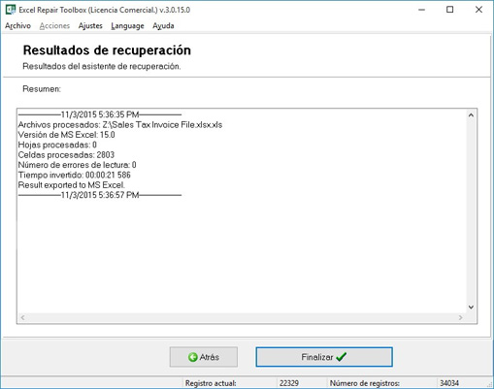Click the Excel Repair Toolbox title icon
The height and width of the screenshot is (389, 494).
point(11,10)
